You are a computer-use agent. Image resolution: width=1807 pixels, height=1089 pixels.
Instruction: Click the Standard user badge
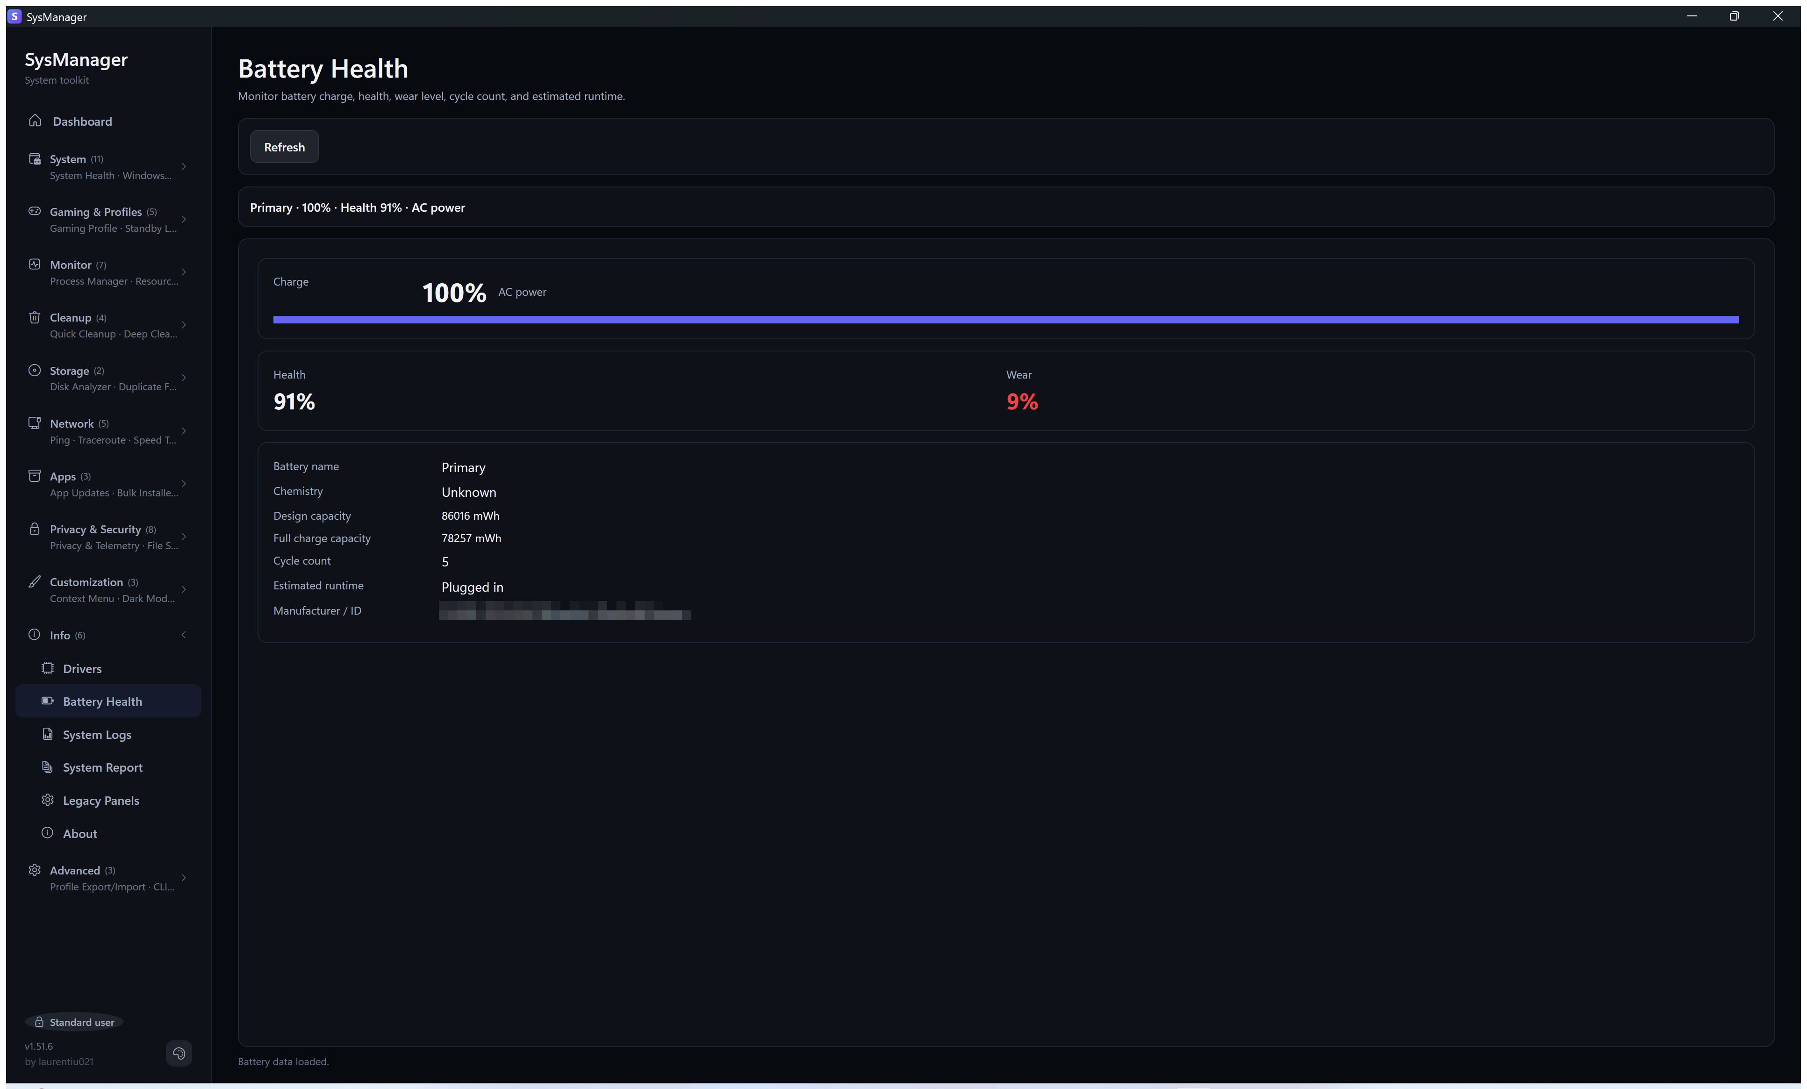[x=74, y=1022]
